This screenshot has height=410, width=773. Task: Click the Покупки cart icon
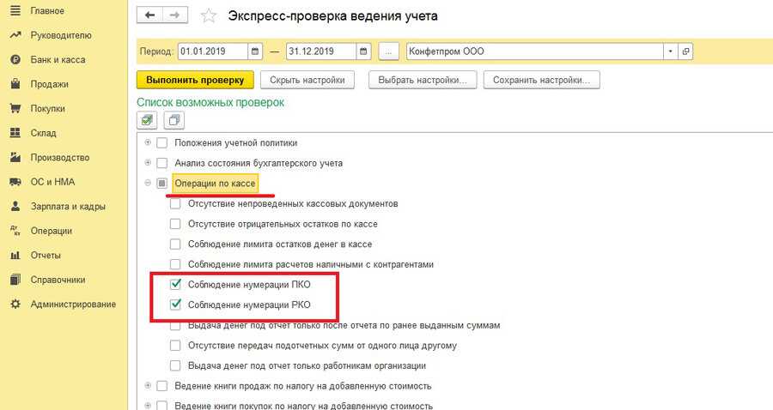pyautogui.click(x=15, y=108)
